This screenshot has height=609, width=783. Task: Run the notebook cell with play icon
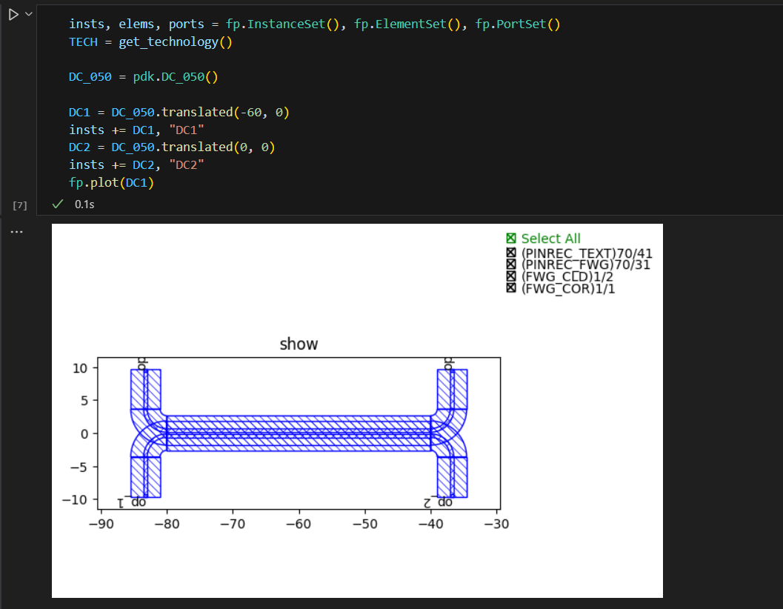[13, 15]
